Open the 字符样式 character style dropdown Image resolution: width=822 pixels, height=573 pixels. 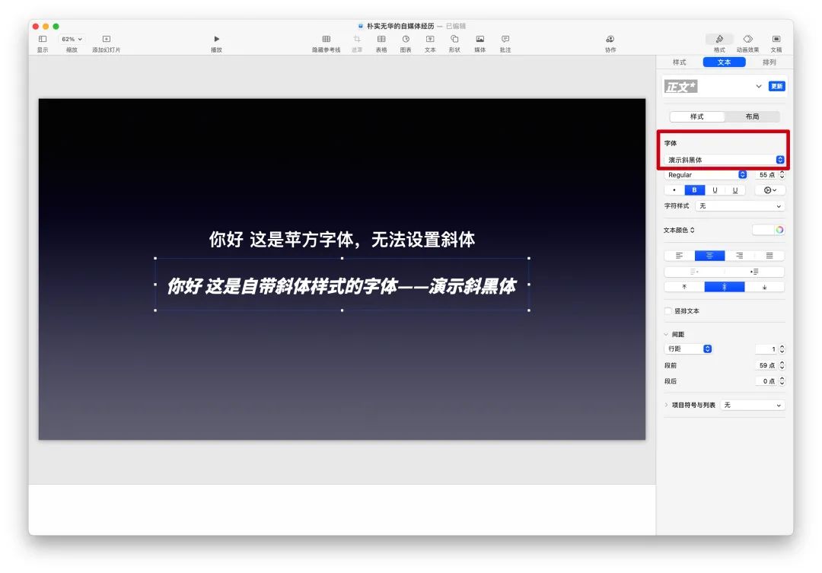coord(740,206)
